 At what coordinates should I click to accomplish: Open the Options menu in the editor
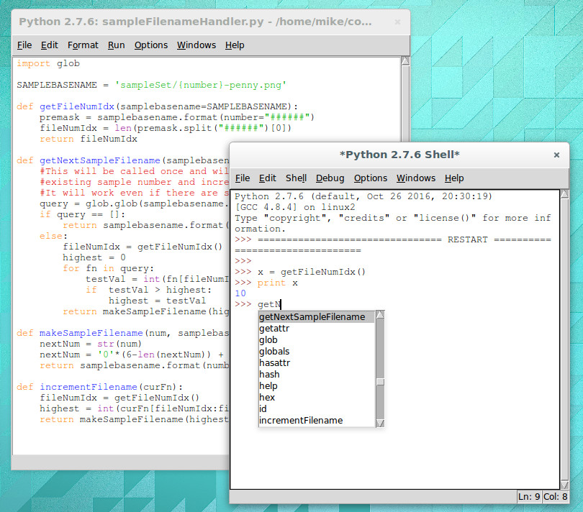coord(151,45)
